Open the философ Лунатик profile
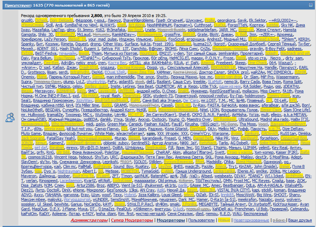 click(x=76, y=133)
